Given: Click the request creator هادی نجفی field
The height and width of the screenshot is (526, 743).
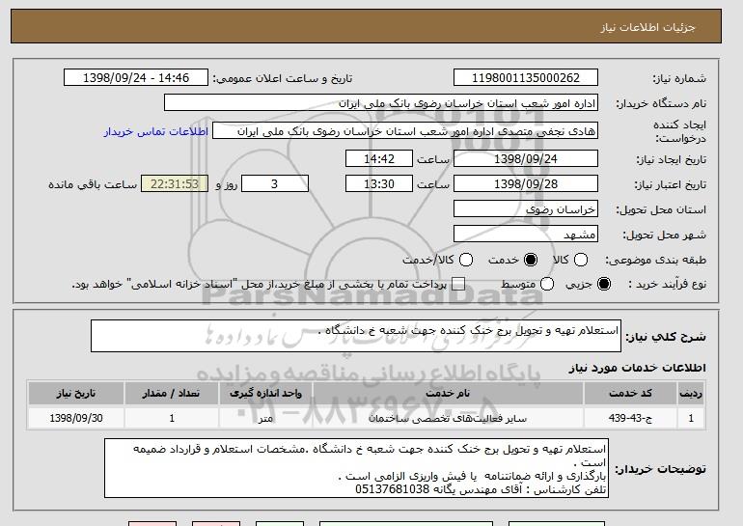Looking at the screenshot, I should 405,131.
